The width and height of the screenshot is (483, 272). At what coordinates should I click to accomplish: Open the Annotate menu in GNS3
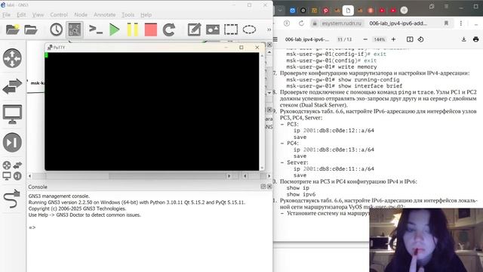click(105, 15)
